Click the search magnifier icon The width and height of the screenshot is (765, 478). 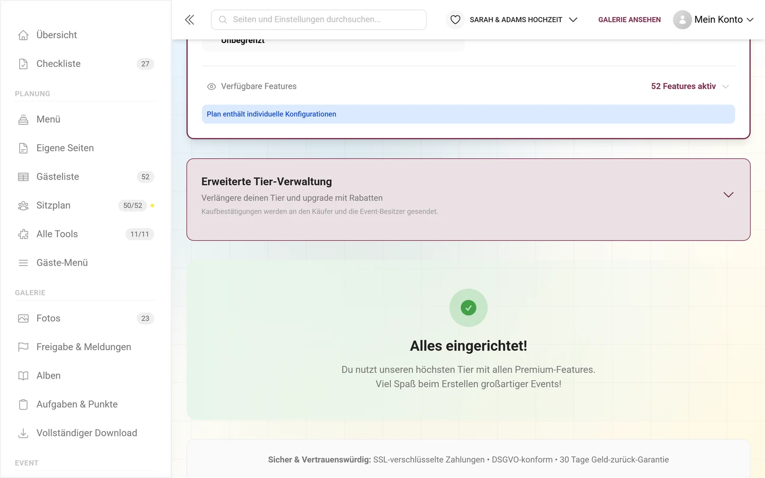[223, 20]
